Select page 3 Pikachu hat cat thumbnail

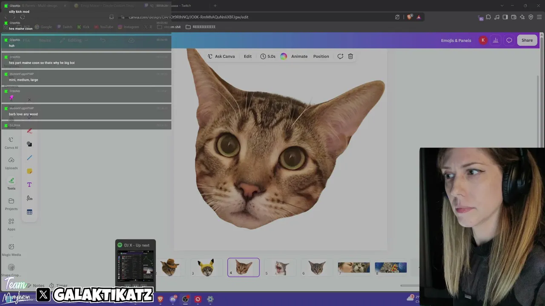(207, 267)
